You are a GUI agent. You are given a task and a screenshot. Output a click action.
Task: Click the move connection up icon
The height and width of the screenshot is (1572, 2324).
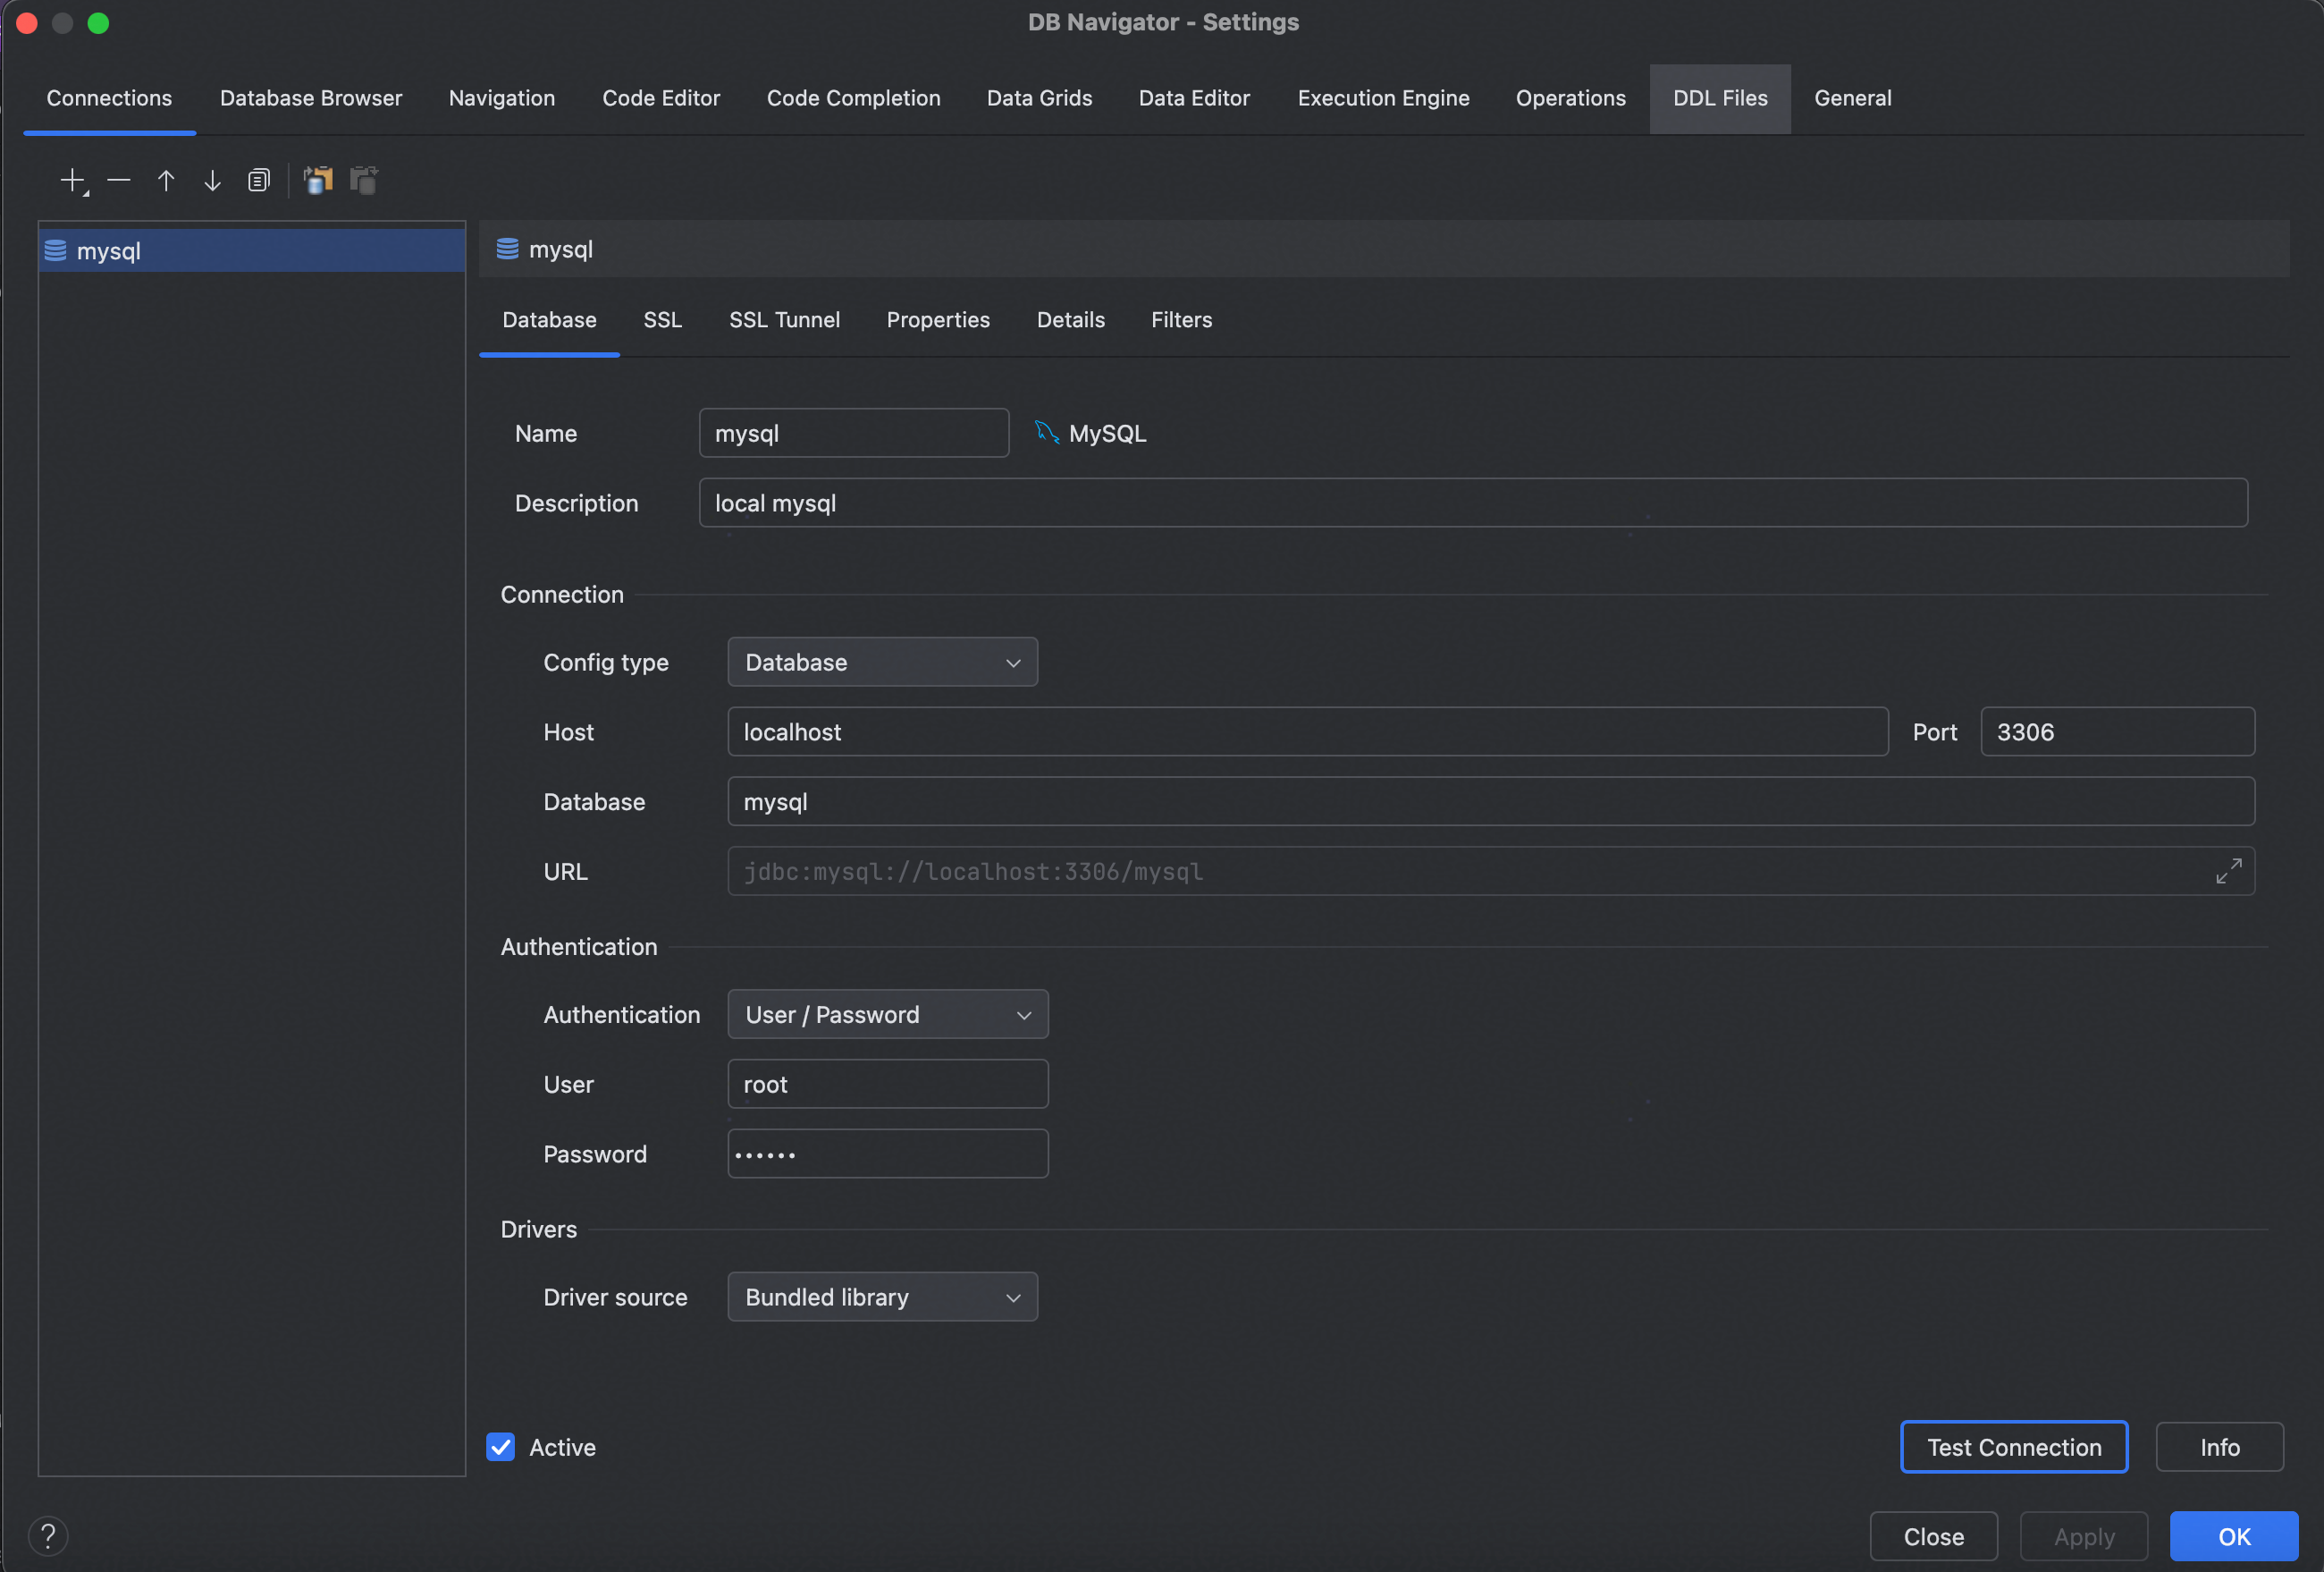[164, 179]
